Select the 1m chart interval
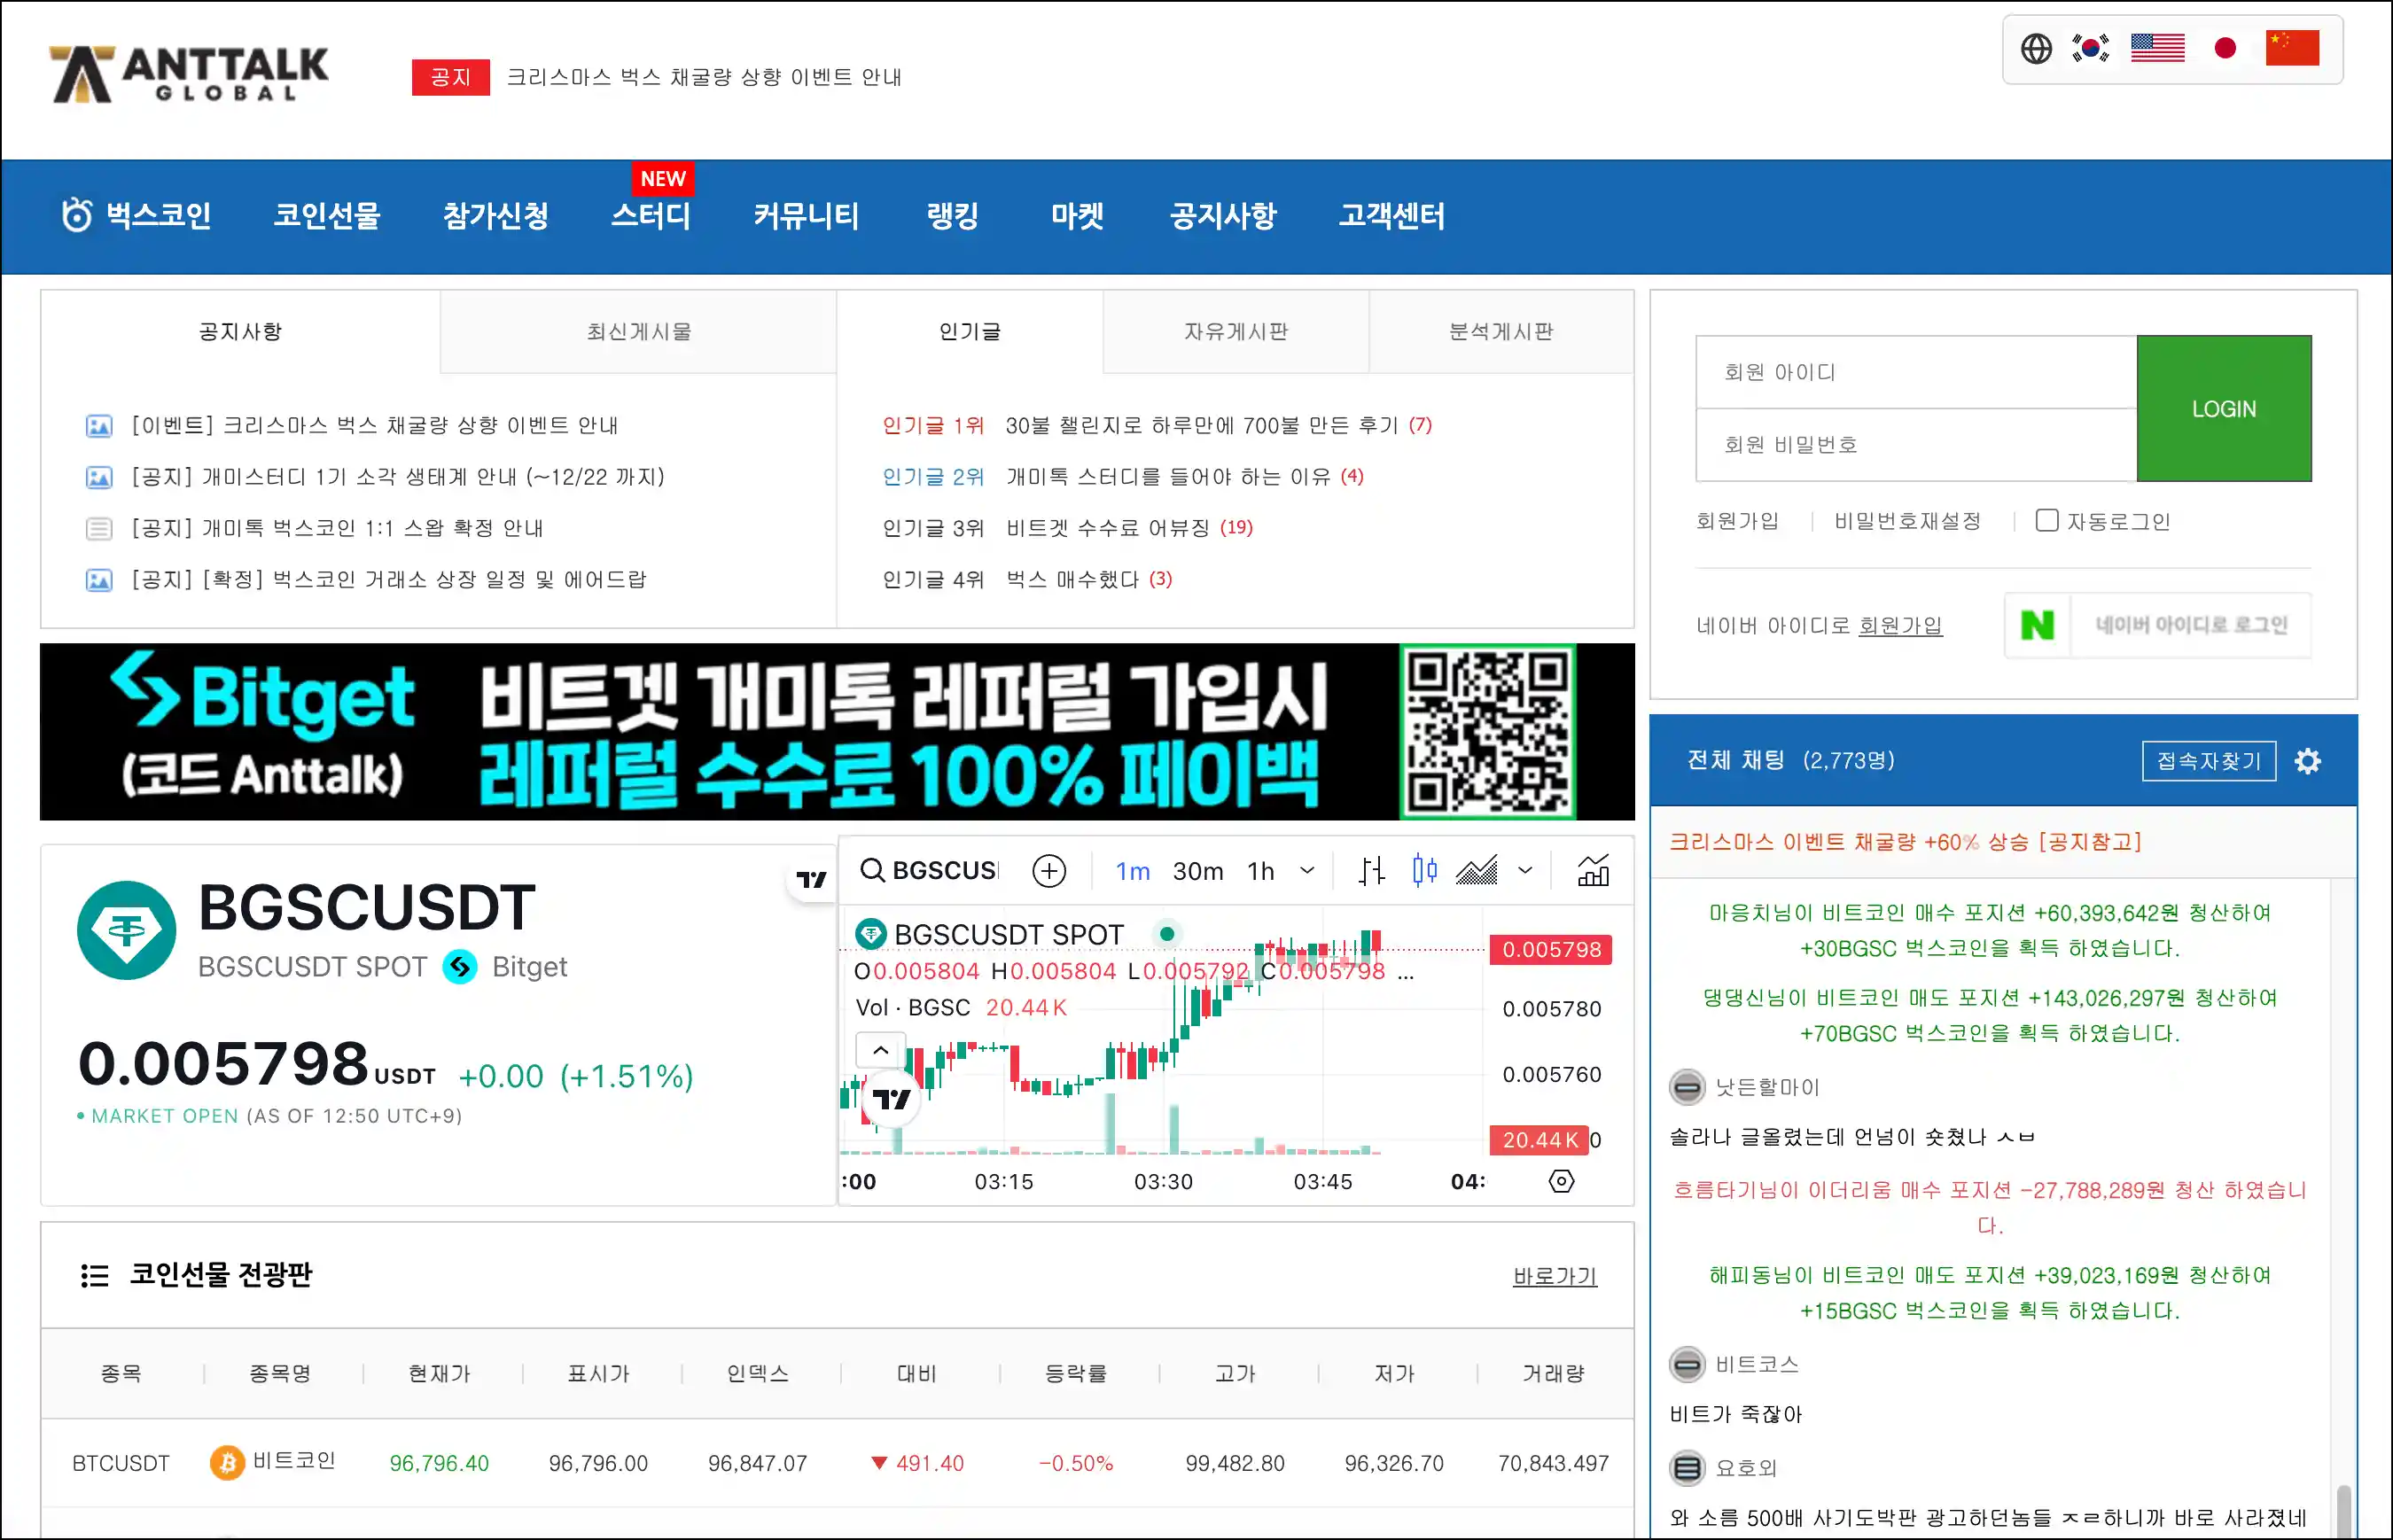The width and height of the screenshot is (2393, 1540). [1132, 871]
